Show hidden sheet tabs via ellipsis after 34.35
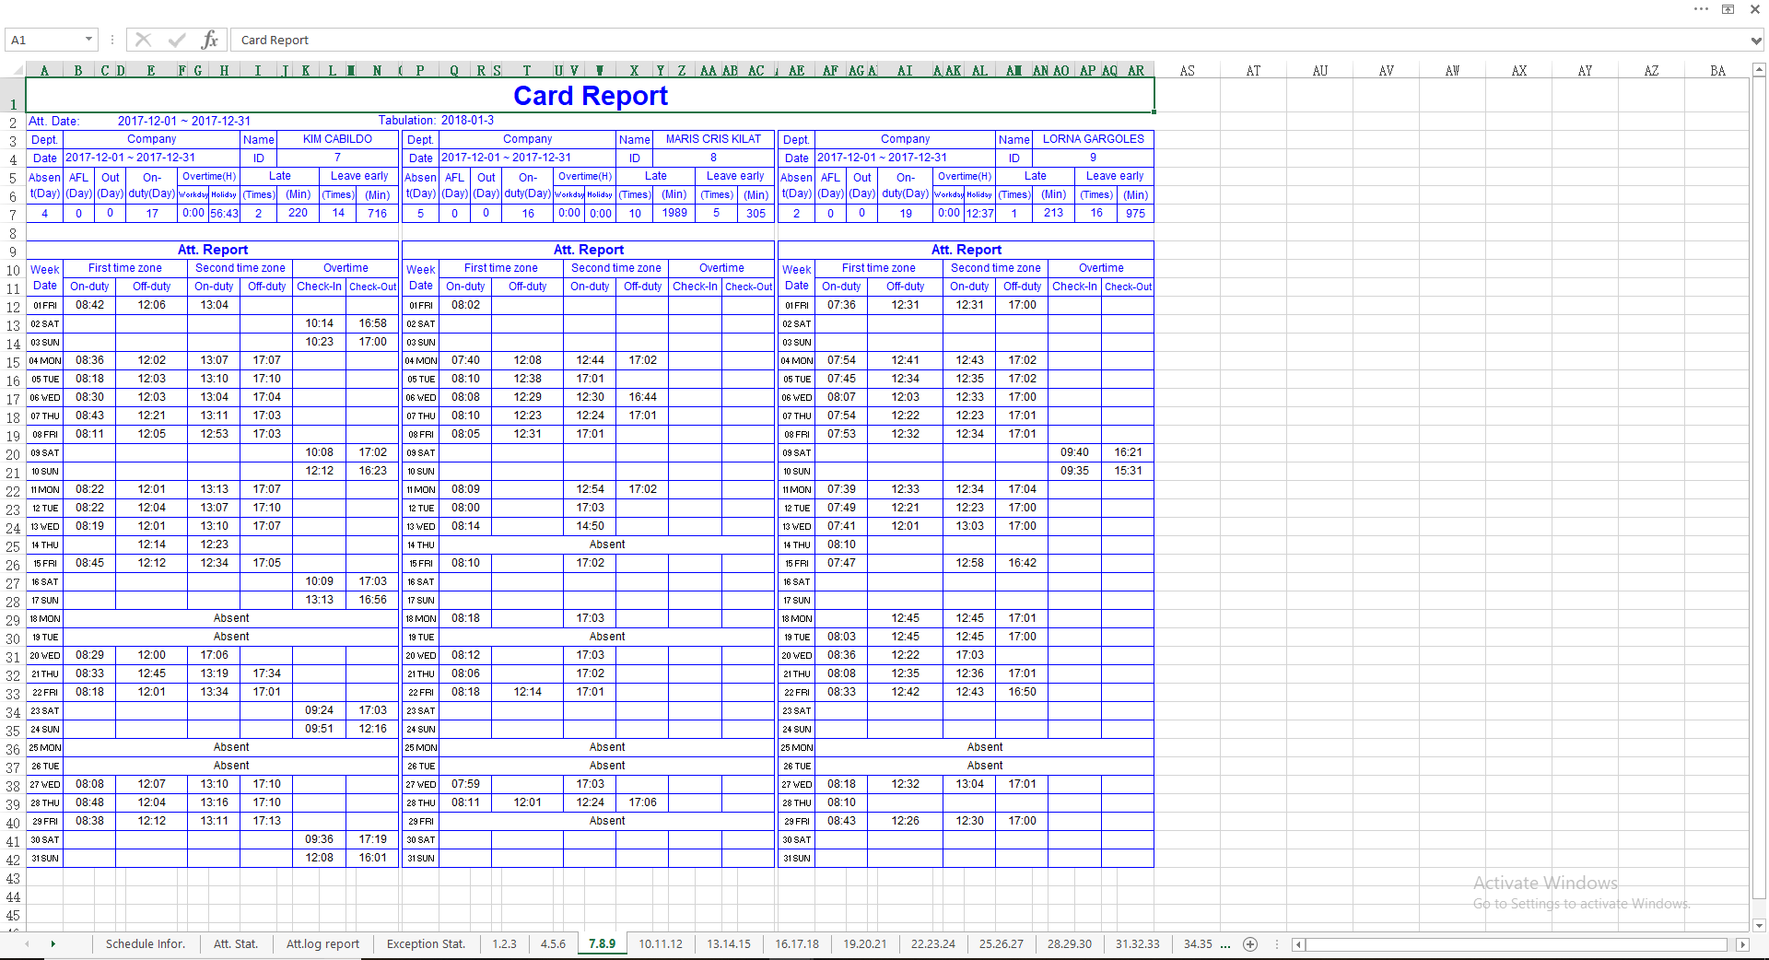Viewport: 1769px width, 960px height. pos(1225,943)
